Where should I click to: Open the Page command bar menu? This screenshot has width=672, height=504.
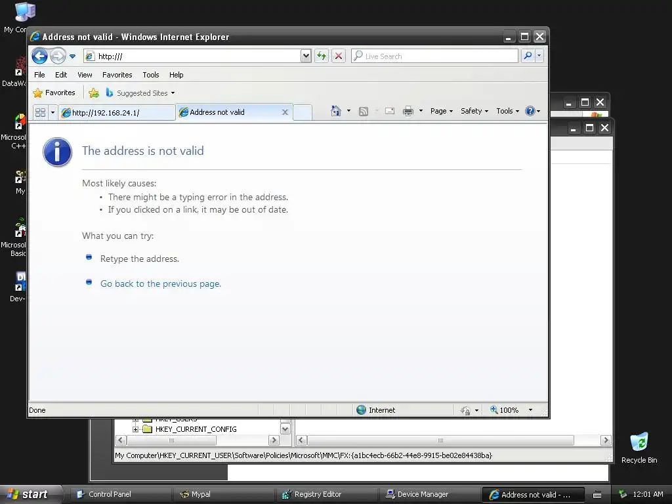442,111
